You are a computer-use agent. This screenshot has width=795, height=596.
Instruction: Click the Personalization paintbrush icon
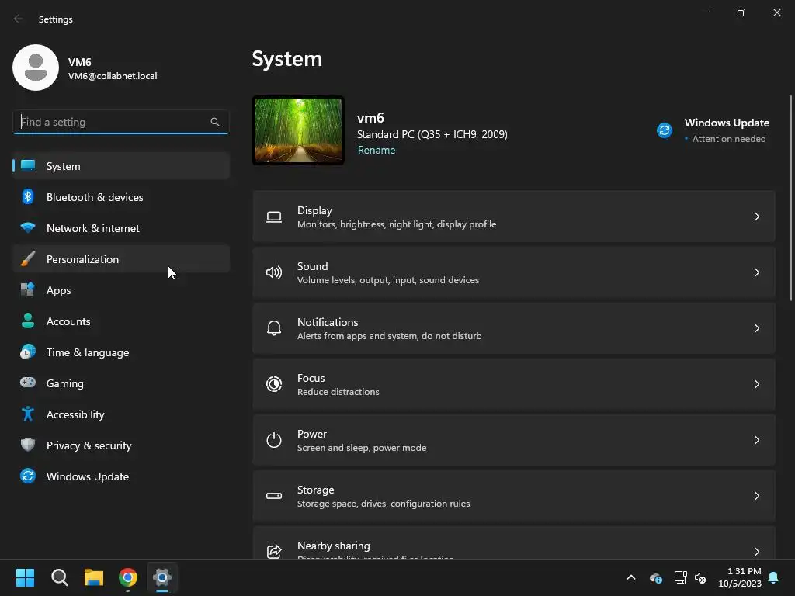(28, 259)
